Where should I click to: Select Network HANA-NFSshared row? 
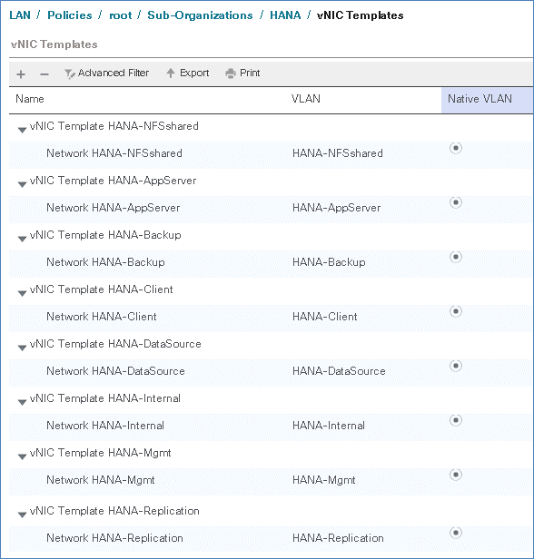[x=272, y=153]
